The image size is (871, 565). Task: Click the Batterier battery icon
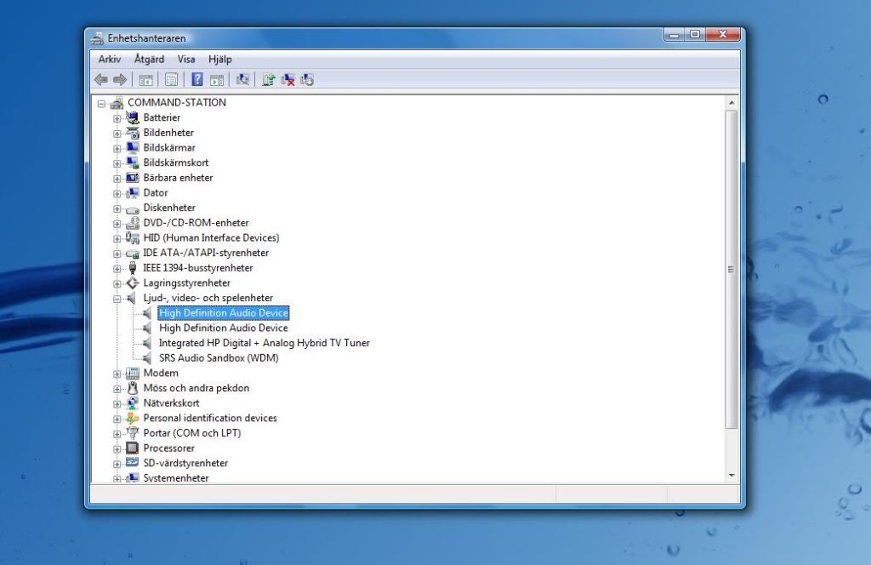click(x=132, y=117)
